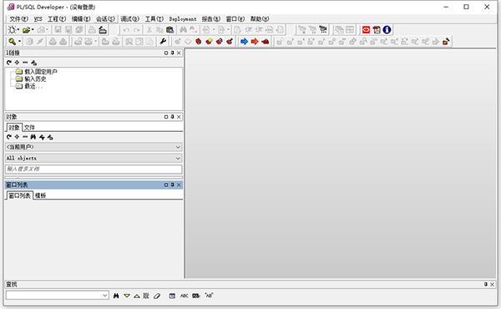
Task: Select the 窗口列表 tab
Action: (19, 195)
